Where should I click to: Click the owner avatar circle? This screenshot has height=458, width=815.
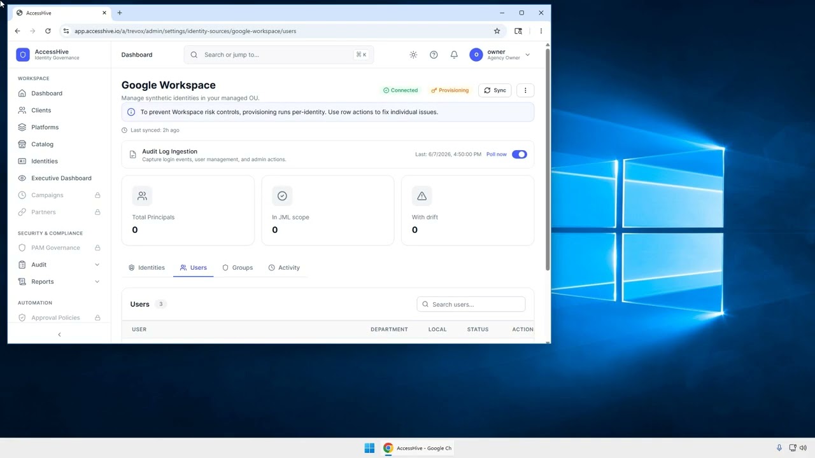click(x=476, y=55)
